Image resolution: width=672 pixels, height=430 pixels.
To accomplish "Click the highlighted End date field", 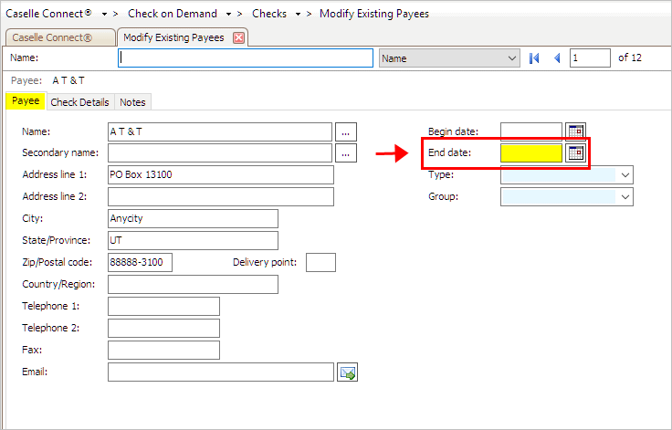I will [530, 153].
